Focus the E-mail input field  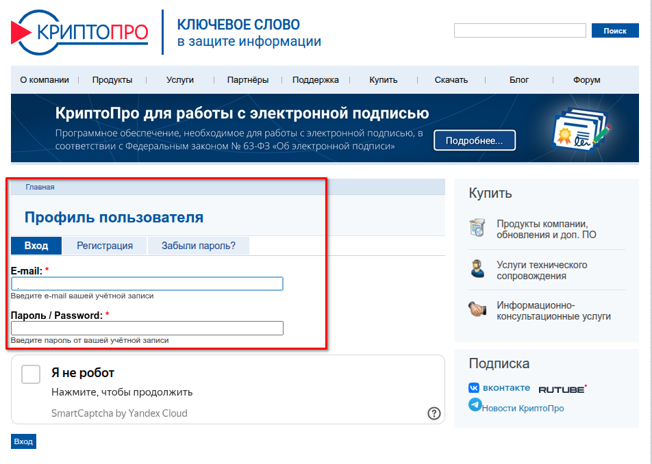point(147,284)
